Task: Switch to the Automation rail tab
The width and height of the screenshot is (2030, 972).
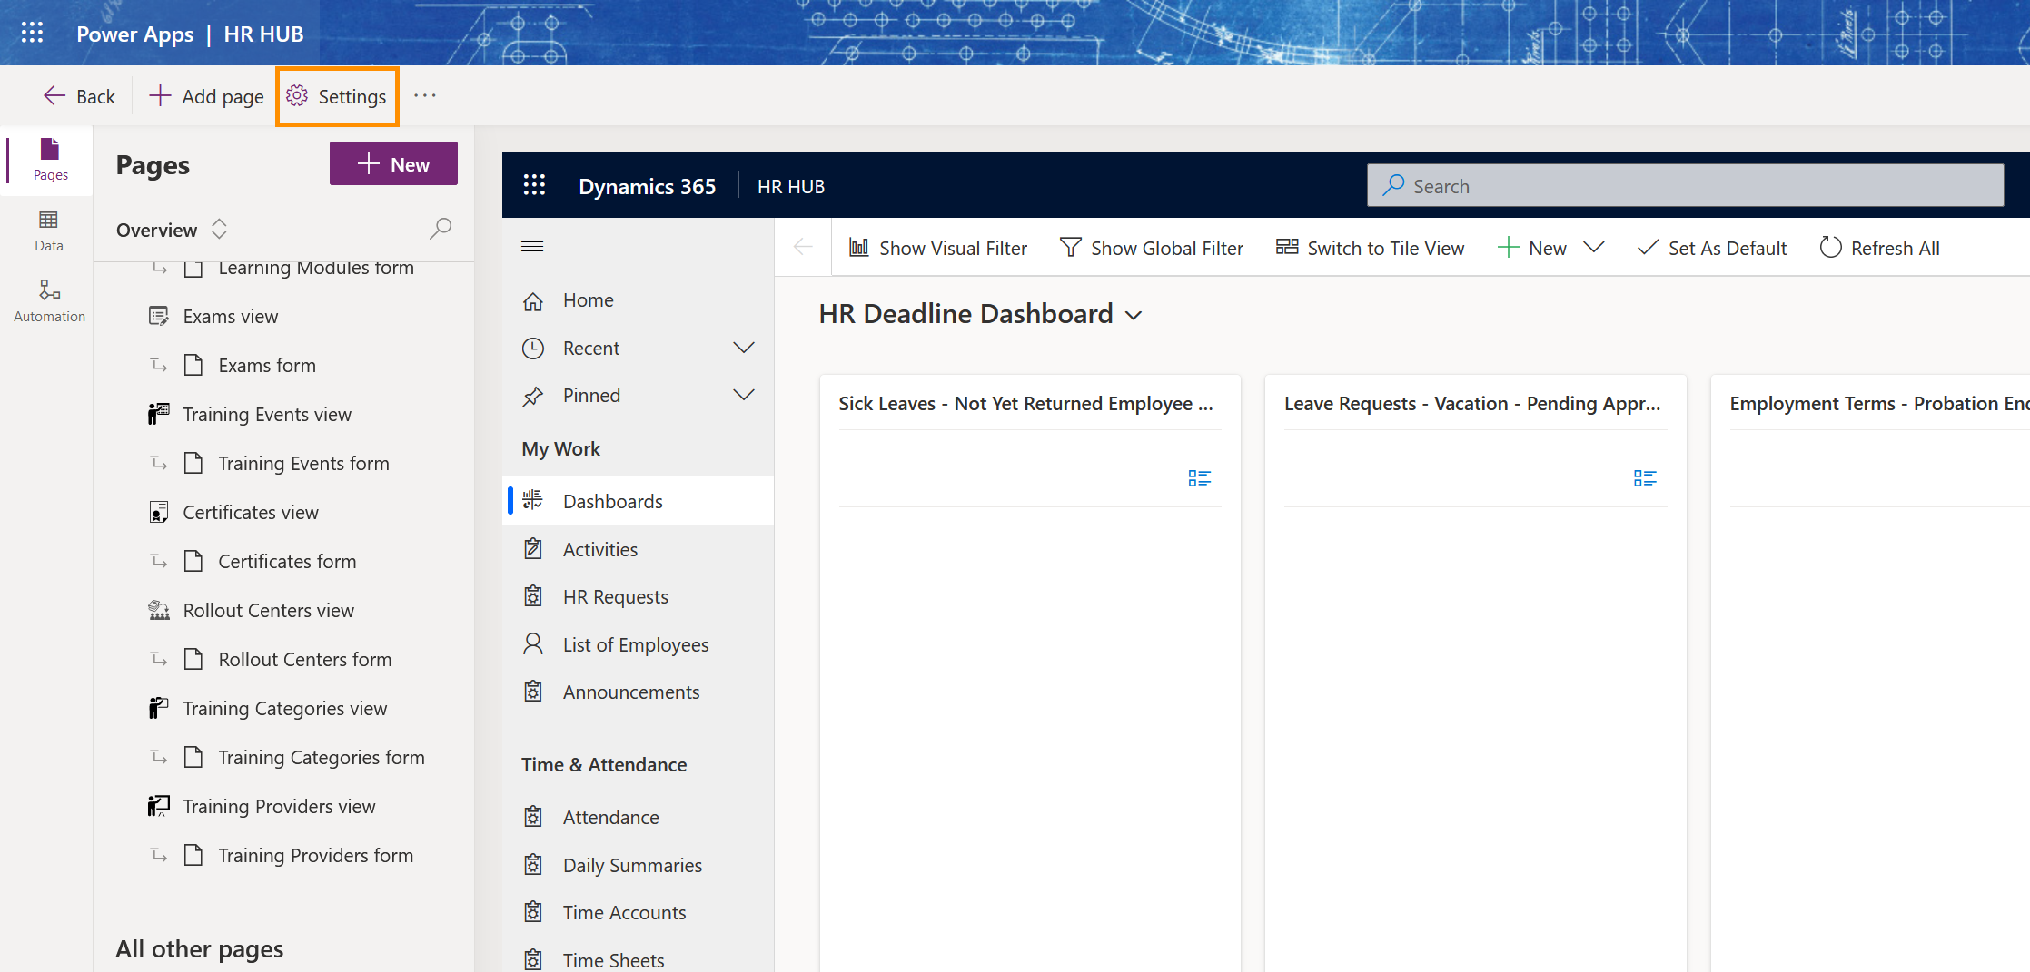Action: point(49,302)
